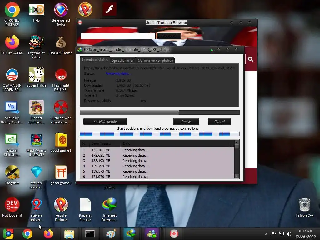The width and height of the screenshot is (320, 240).
Task: Select connection row 1 with 143.401 MB
Action: [x=157, y=150]
